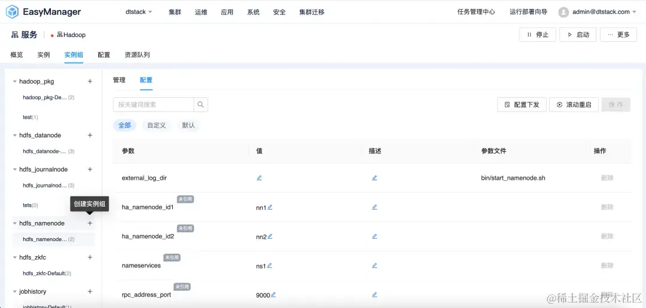
Task: Open the 更多 menu button
Action: tap(618, 35)
